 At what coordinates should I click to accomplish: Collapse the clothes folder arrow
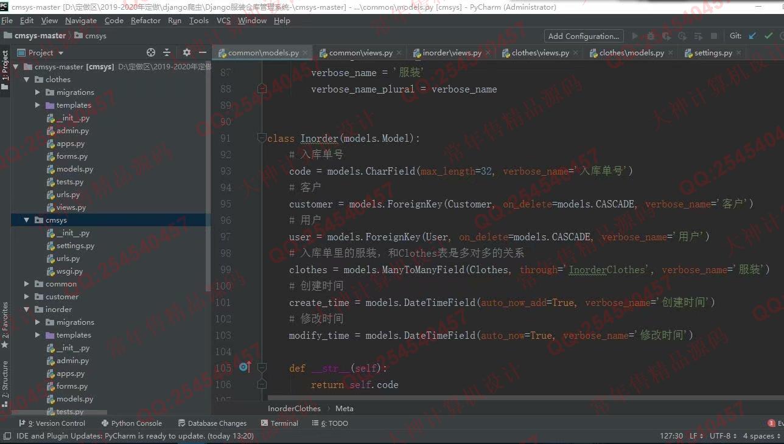click(27, 80)
